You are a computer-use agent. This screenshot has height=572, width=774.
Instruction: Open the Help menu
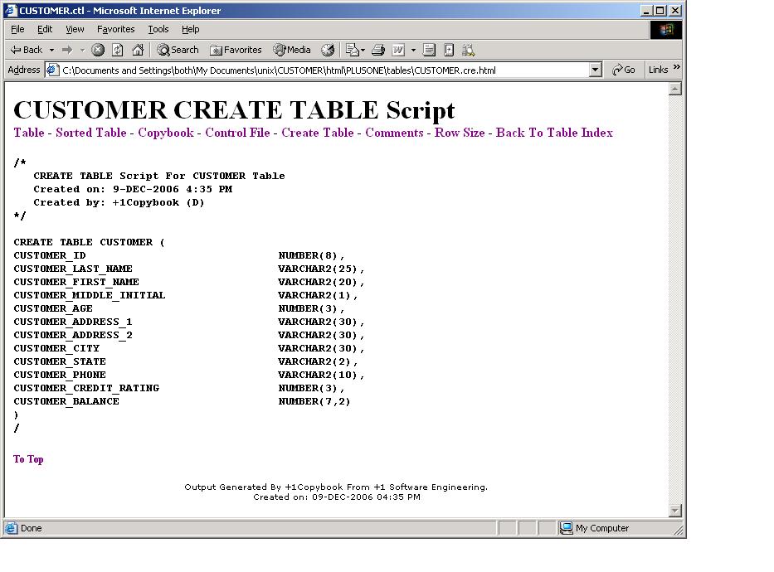point(191,29)
